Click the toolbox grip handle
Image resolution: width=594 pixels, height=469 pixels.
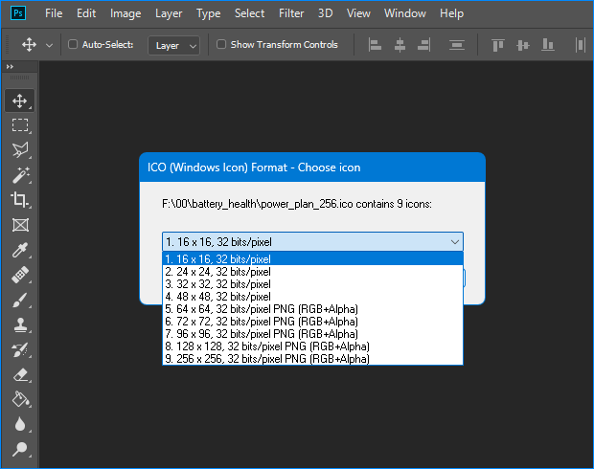(20, 78)
